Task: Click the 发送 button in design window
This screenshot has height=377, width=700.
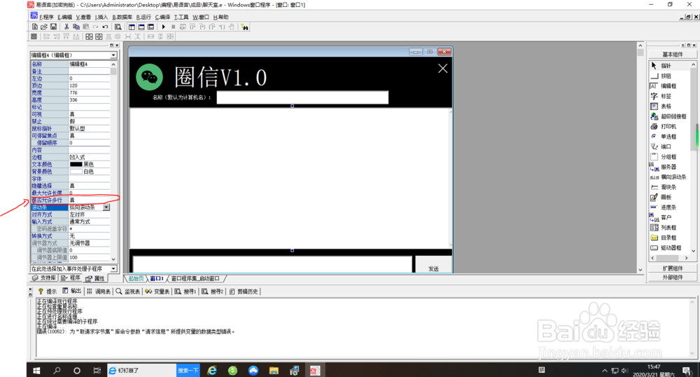Action: 433,265
